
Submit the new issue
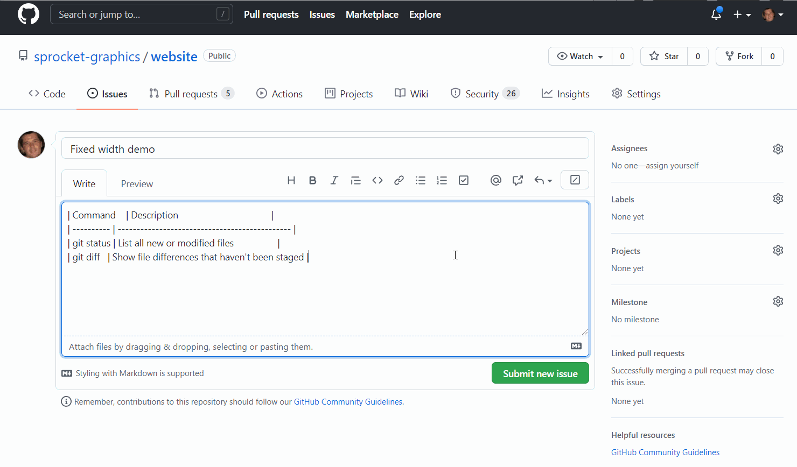coord(540,373)
